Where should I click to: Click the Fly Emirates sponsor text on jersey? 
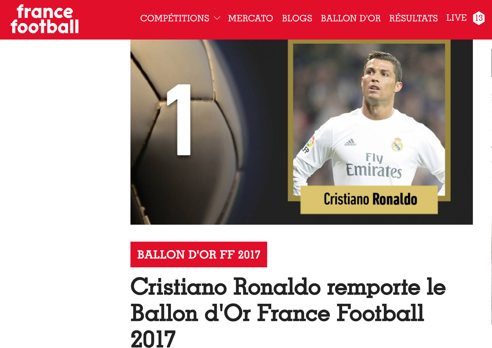point(374,166)
